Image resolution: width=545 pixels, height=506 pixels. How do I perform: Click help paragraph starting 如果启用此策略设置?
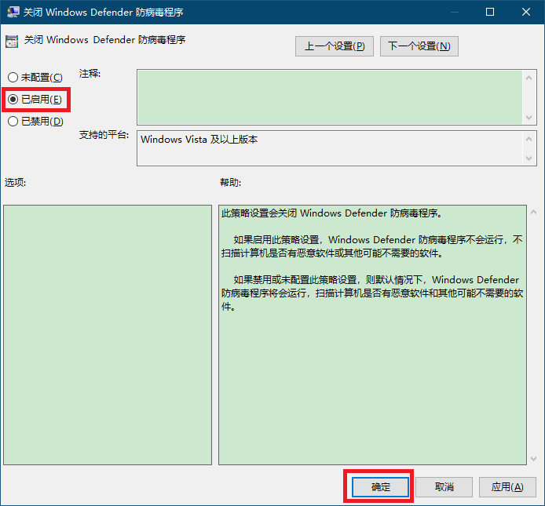coord(372,246)
